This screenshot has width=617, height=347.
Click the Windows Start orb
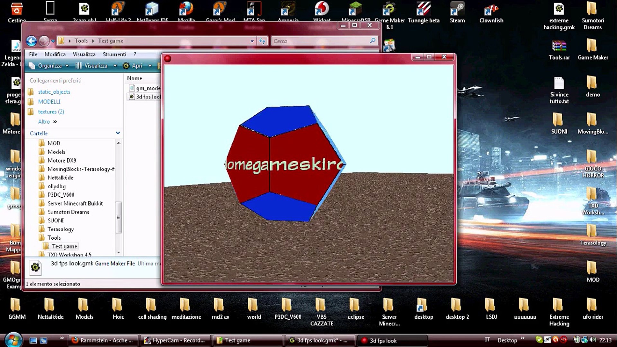pyautogui.click(x=13, y=340)
